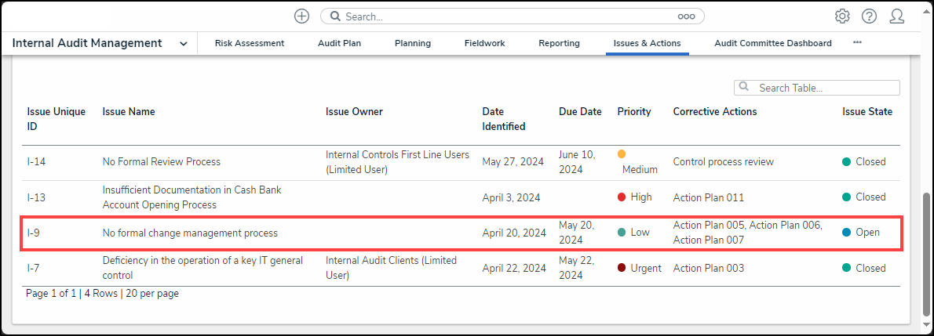The width and height of the screenshot is (934, 336).
Task: Expand the Internal Audit Management dropdown
Action: 183,44
